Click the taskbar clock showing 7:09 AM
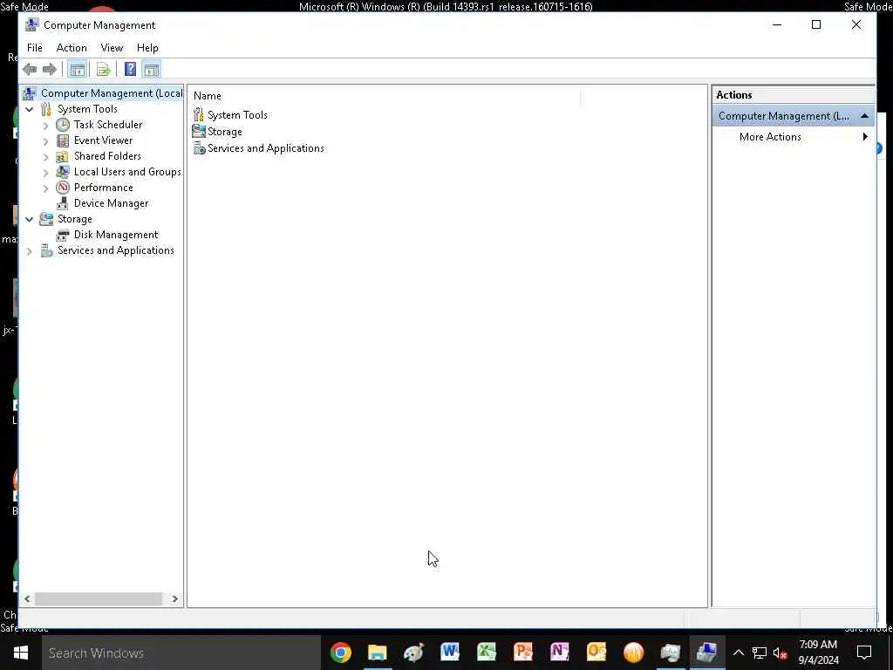893x670 pixels. click(x=818, y=653)
